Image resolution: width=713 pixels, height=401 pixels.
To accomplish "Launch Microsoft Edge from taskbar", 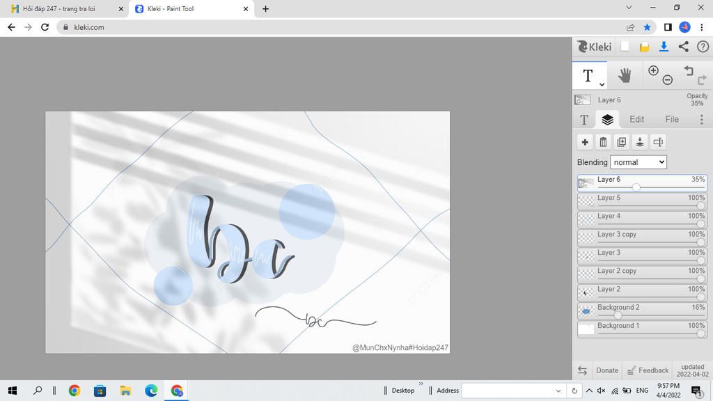I will coord(151,391).
